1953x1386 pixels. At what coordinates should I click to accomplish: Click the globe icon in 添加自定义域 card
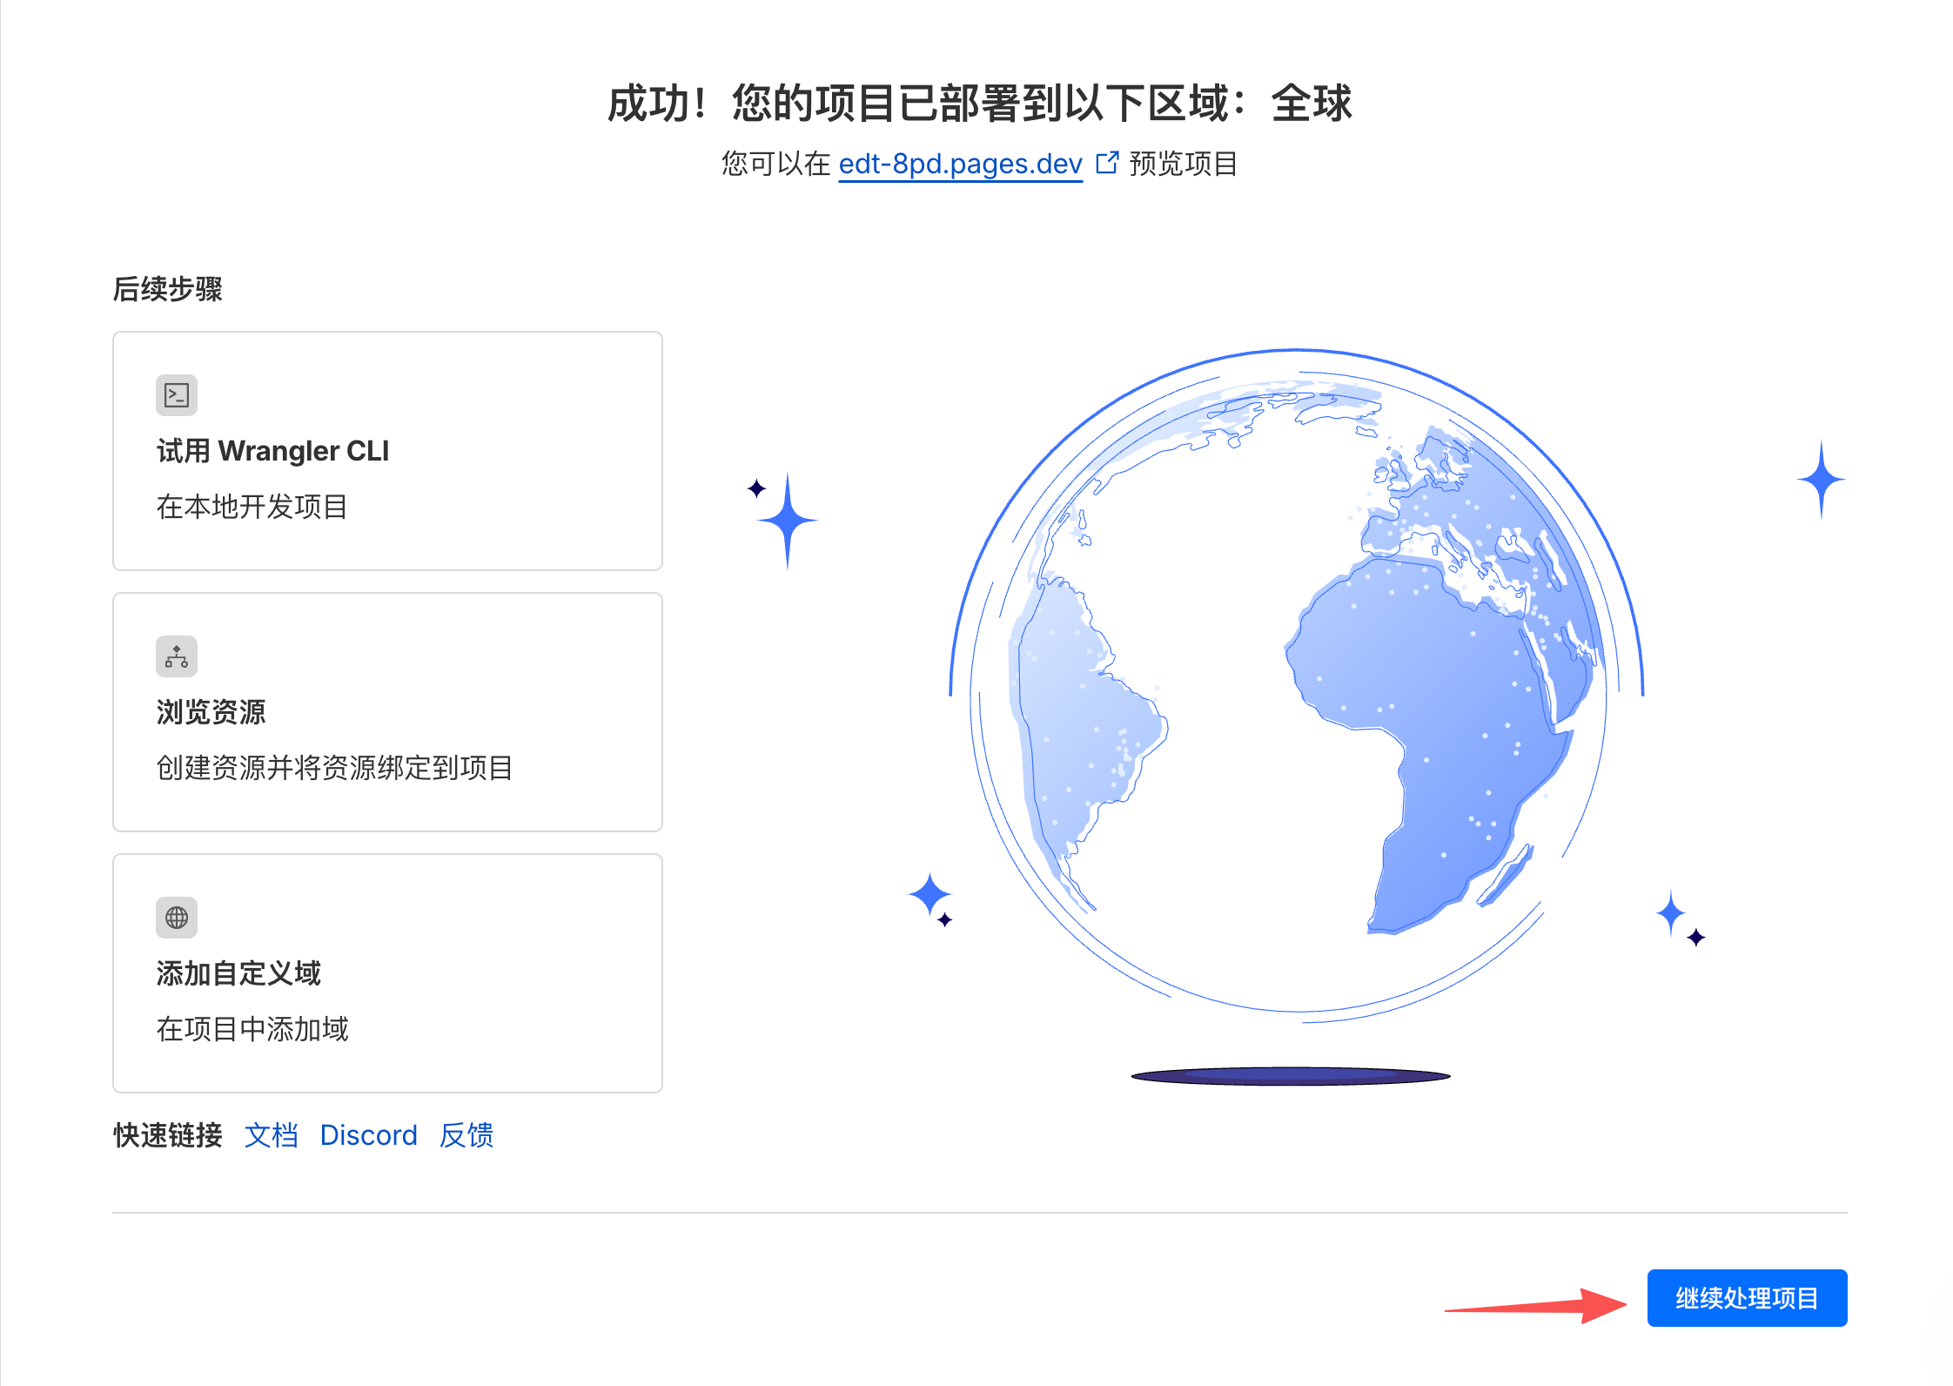point(177,918)
